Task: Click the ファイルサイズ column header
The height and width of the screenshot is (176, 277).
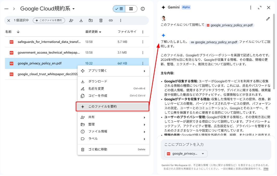Action: tap(127, 32)
